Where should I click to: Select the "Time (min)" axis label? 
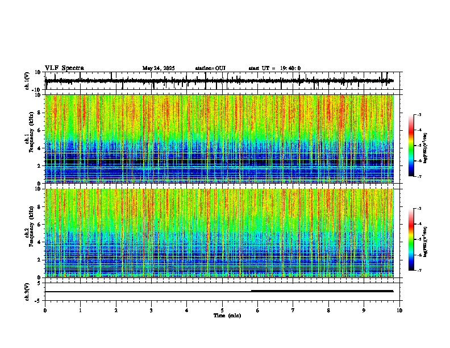pyautogui.click(x=227, y=316)
